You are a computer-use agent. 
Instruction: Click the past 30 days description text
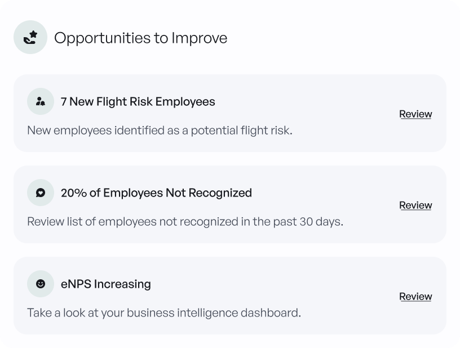click(185, 221)
